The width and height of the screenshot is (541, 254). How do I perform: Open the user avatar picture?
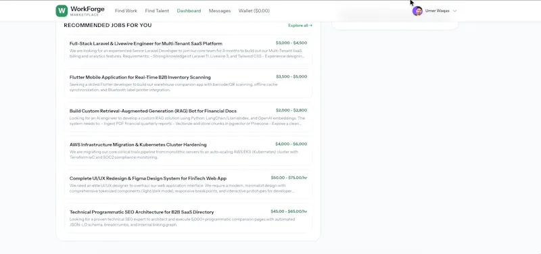(417, 11)
